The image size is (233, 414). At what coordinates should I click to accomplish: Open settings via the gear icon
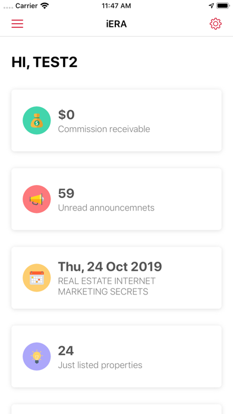[x=216, y=24]
